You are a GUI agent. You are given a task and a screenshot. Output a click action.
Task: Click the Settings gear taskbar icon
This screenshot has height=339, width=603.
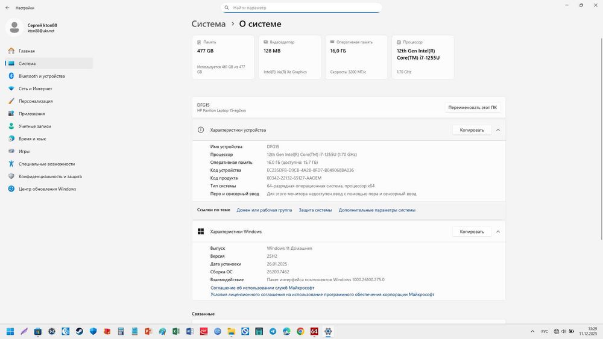[x=328, y=331]
